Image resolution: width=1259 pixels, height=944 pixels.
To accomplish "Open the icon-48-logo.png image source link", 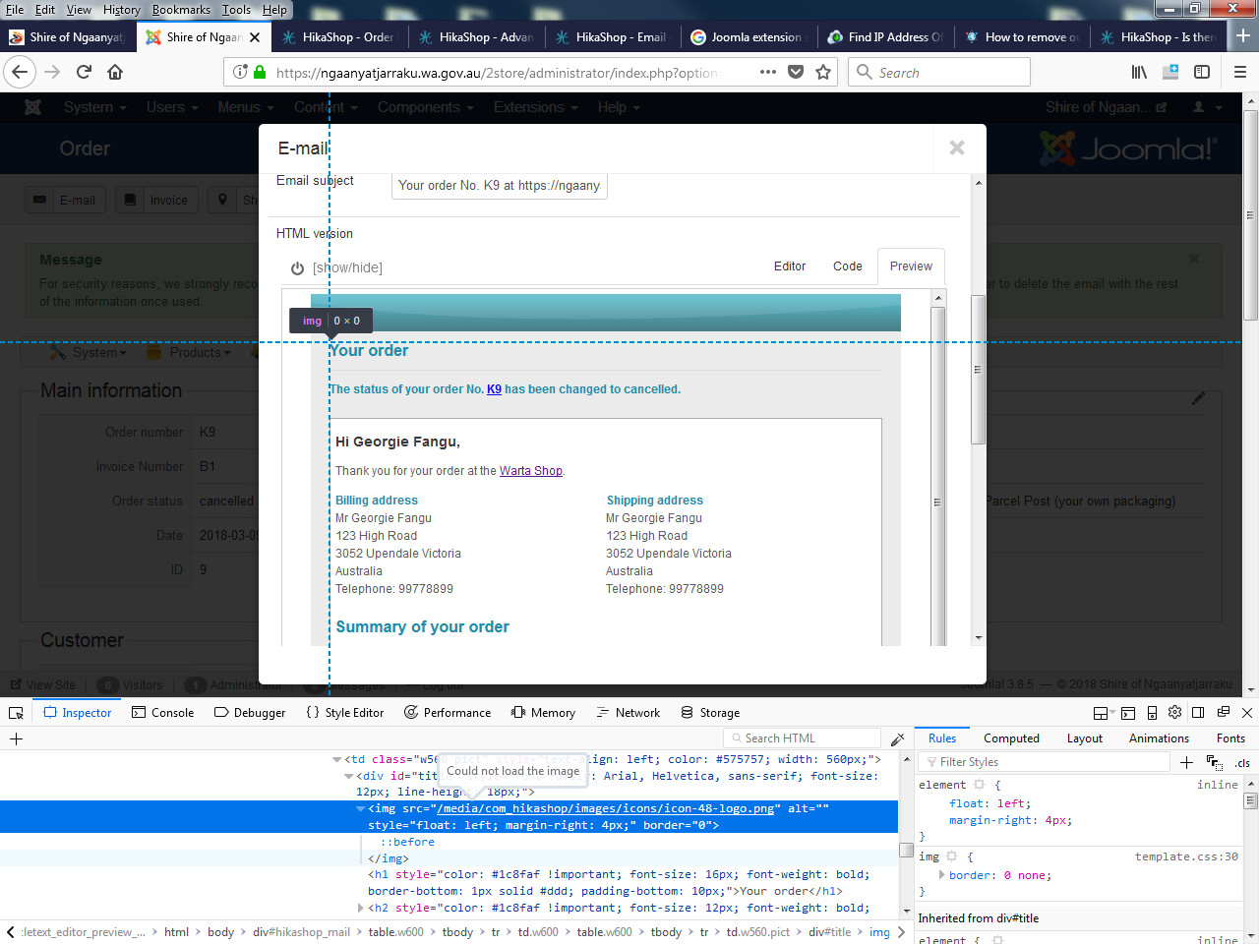I will pos(605,808).
